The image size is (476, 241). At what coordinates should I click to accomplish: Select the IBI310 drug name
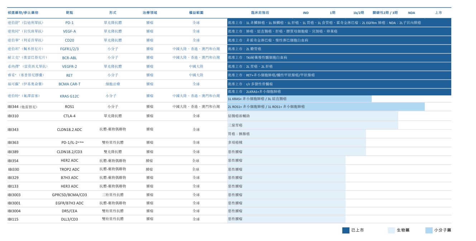click(x=13, y=116)
